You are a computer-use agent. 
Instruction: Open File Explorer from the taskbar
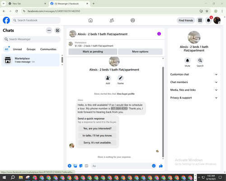point(21,177)
